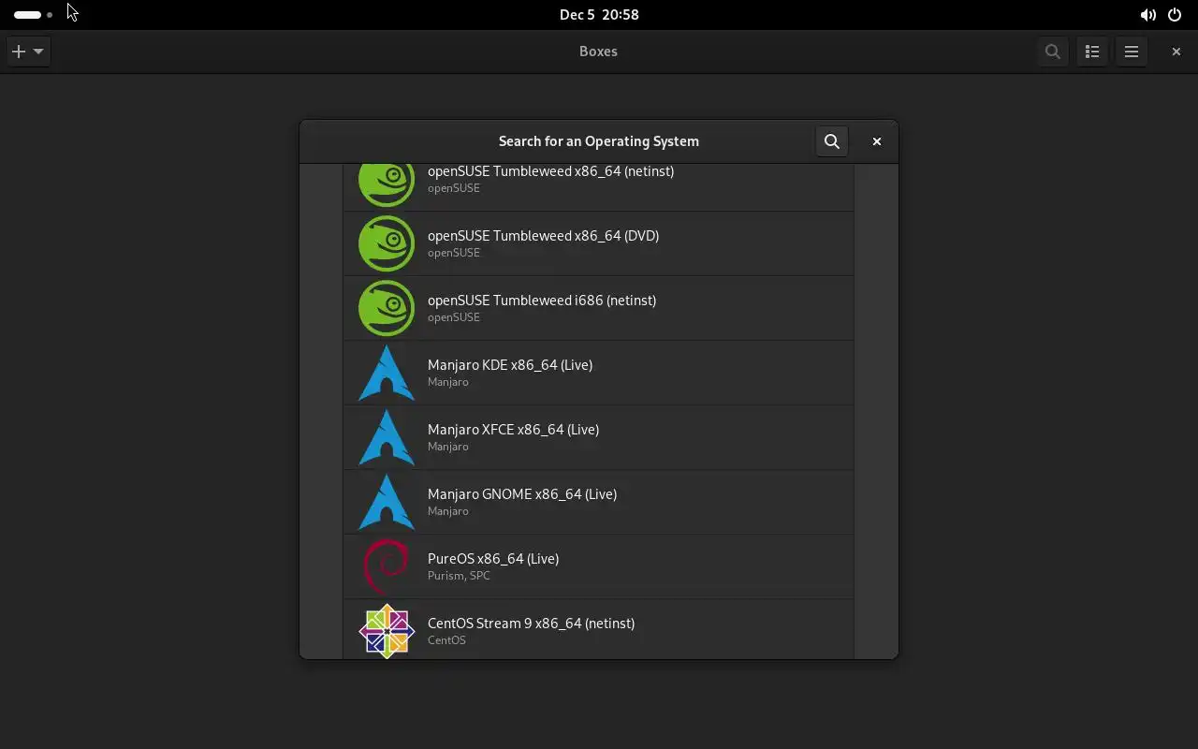This screenshot has height=749, width=1198.
Task: Select Manjaro KDE x86_64 (Live)
Action: [599, 373]
